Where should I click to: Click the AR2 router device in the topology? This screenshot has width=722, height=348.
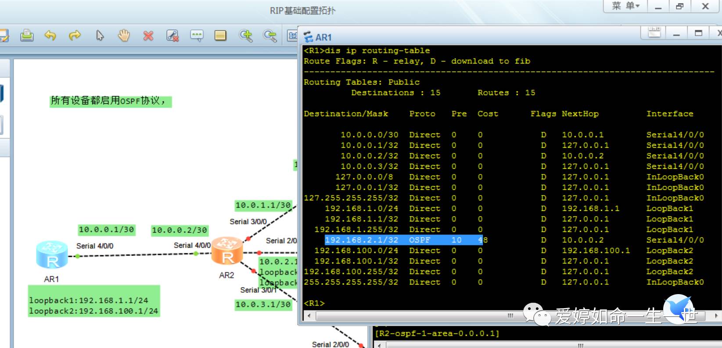227,251
